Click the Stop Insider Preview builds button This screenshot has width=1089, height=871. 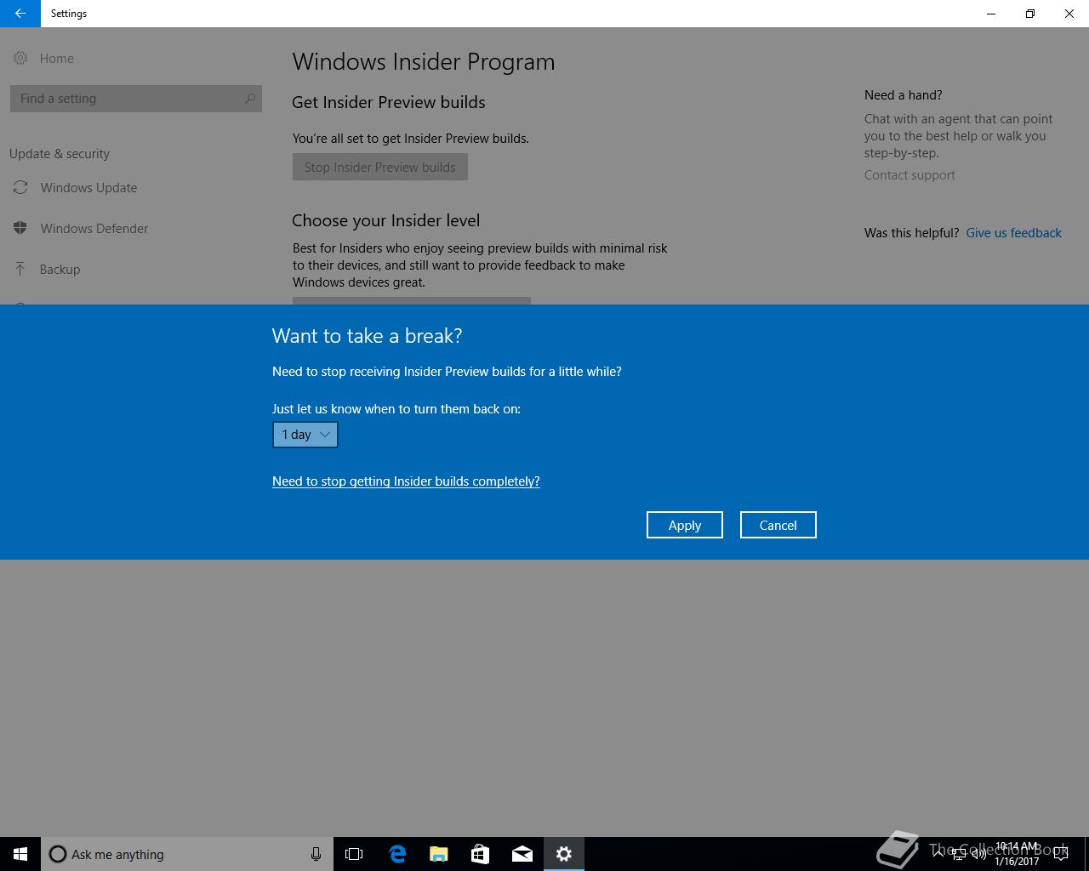point(380,167)
